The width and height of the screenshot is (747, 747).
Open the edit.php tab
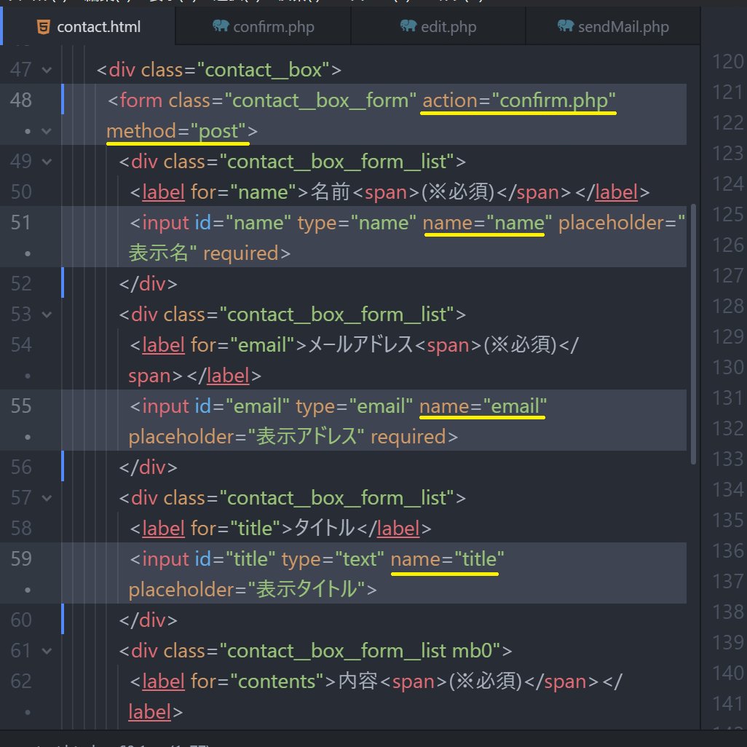point(438,27)
